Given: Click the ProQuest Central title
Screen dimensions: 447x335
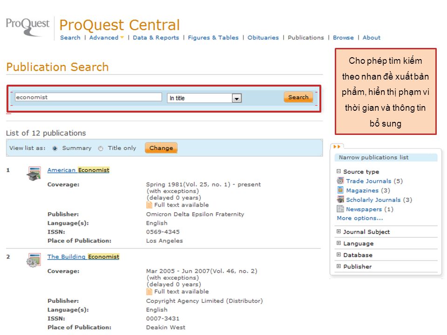Looking at the screenshot, I should (120, 25).
